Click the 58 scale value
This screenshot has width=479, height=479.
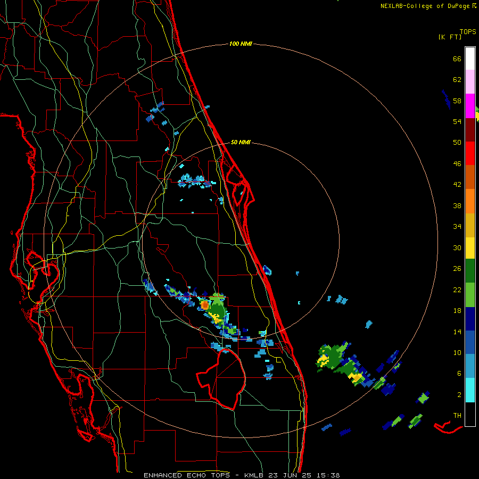(x=457, y=101)
